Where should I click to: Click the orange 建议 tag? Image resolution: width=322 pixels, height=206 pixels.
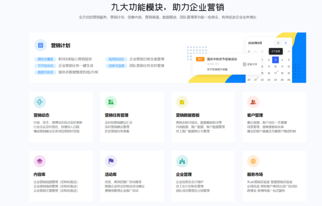200,59
